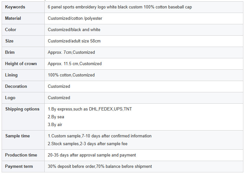
Task: Select the Approx. 7cm brim value
Action: click(71, 52)
